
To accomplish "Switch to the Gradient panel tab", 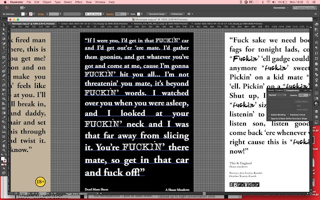I will point(279,90).
